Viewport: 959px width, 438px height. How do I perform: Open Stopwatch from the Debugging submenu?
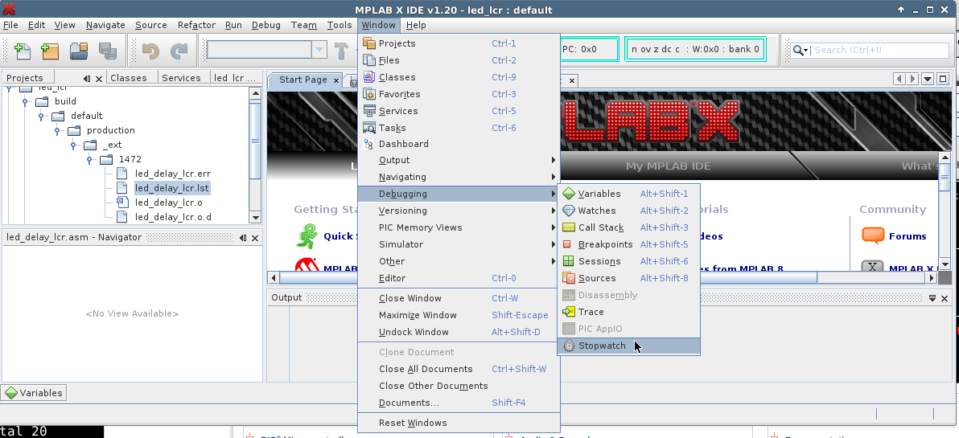coord(601,346)
